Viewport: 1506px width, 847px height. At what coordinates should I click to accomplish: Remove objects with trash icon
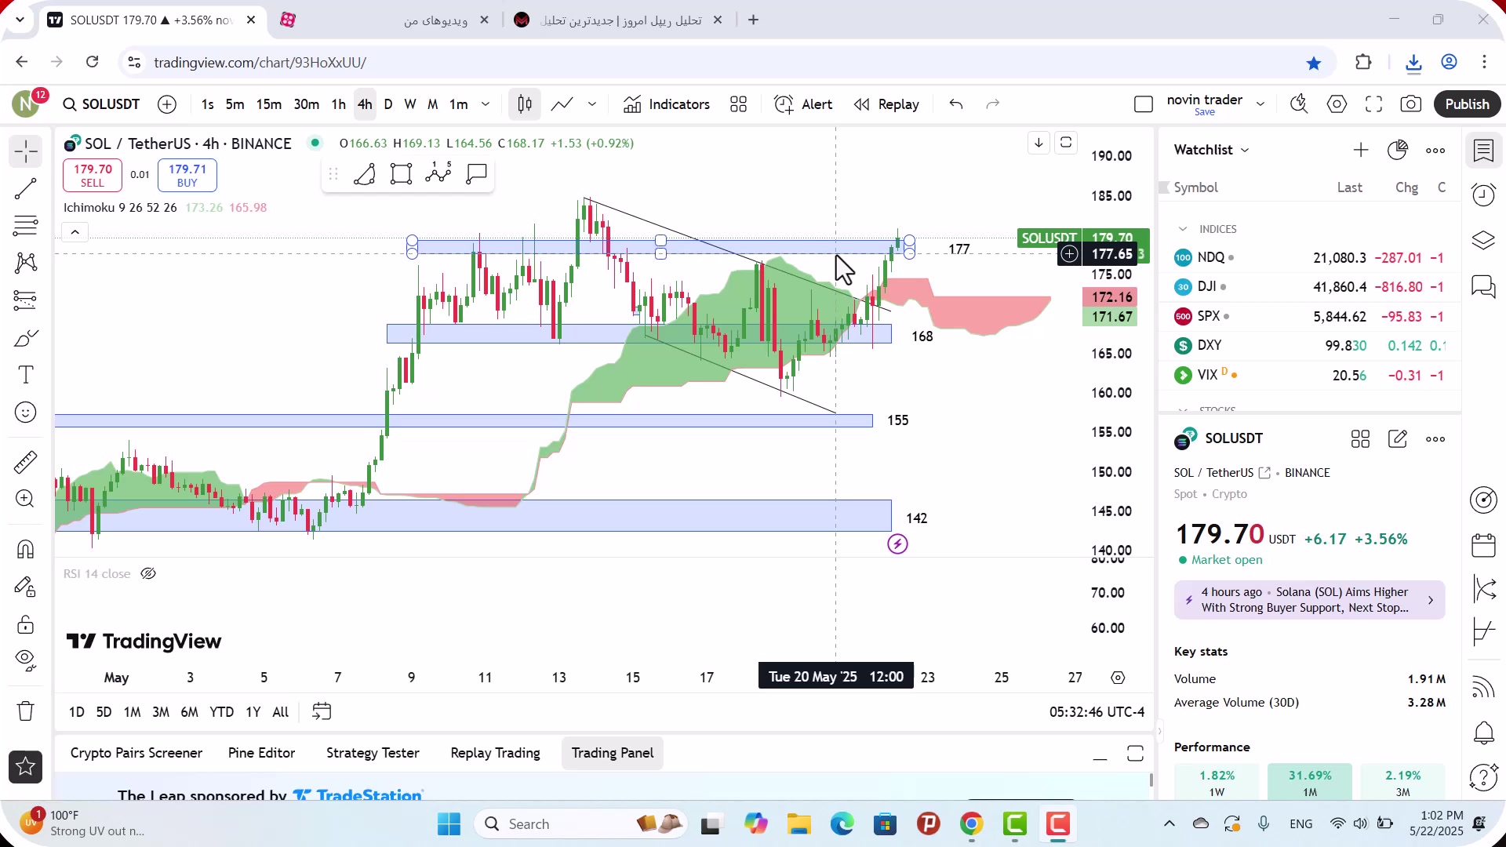[x=26, y=711]
